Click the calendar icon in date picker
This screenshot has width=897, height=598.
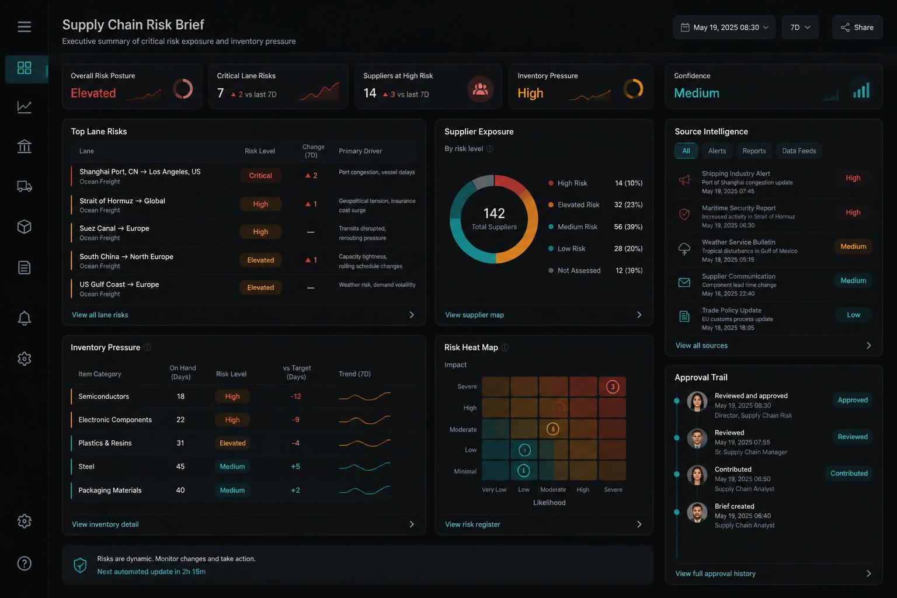click(x=685, y=27)
